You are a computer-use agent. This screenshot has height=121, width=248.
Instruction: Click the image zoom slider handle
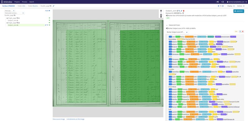(161, 15)
